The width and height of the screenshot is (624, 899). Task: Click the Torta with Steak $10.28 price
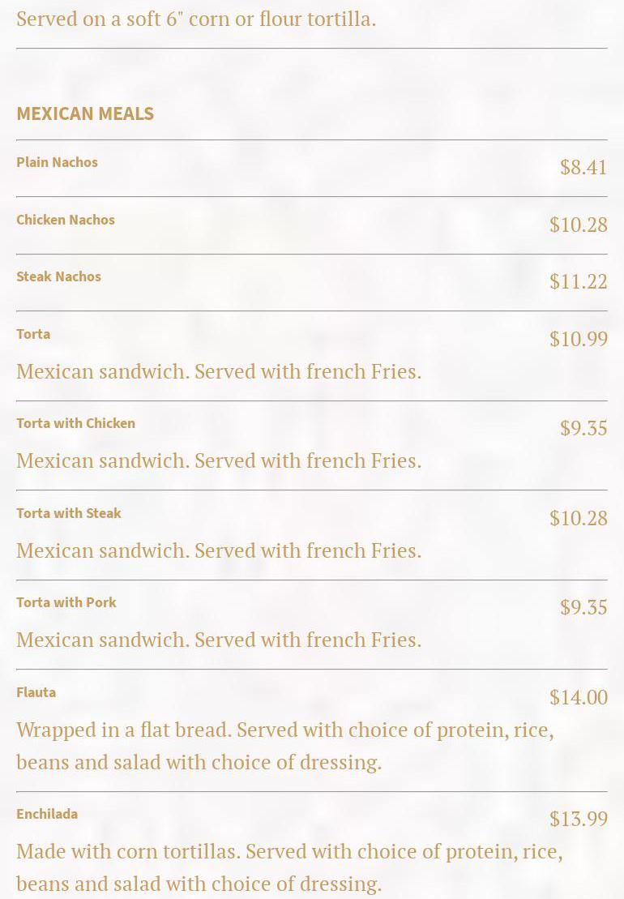pyautogui.click(x=578, y=518)
